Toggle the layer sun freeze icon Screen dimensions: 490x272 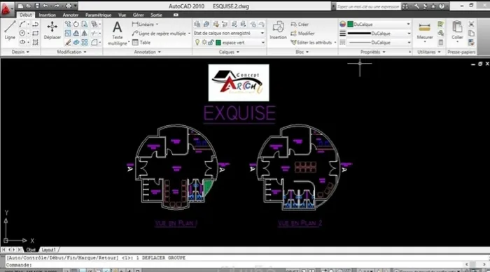[x=204, y=43]
